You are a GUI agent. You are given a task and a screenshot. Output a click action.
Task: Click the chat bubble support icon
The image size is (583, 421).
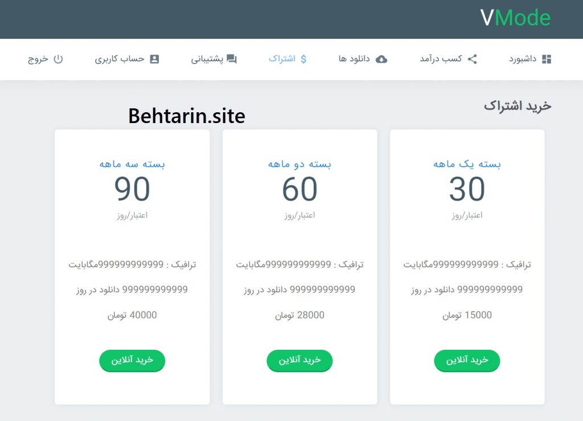[x=232, y=59]
